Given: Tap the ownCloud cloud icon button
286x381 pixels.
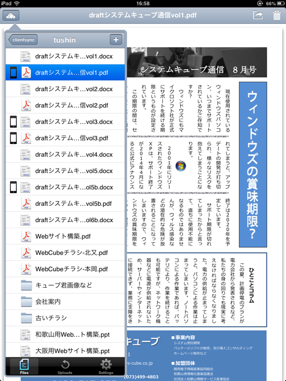Looking at the screenshot, I should pyautogui.click(x=11, y=16).
